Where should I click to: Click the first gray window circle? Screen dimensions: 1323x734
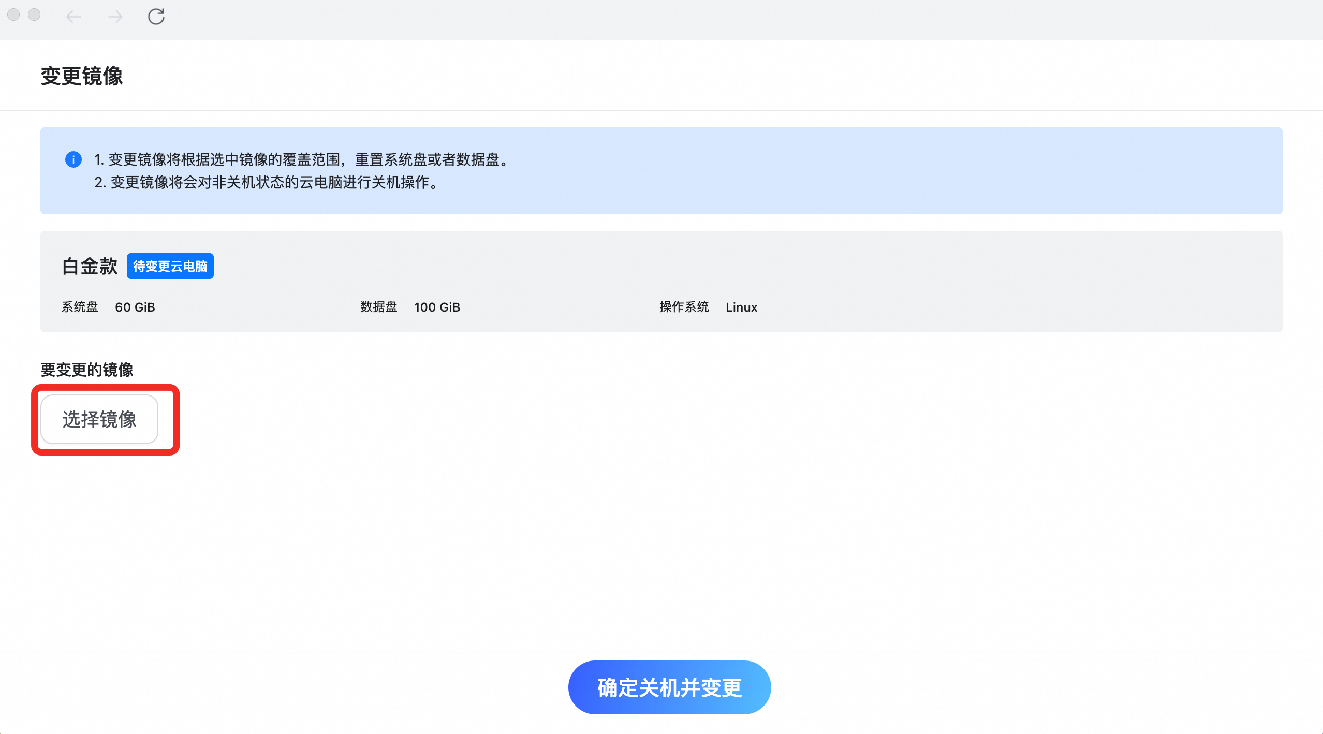tap(13, 14)
